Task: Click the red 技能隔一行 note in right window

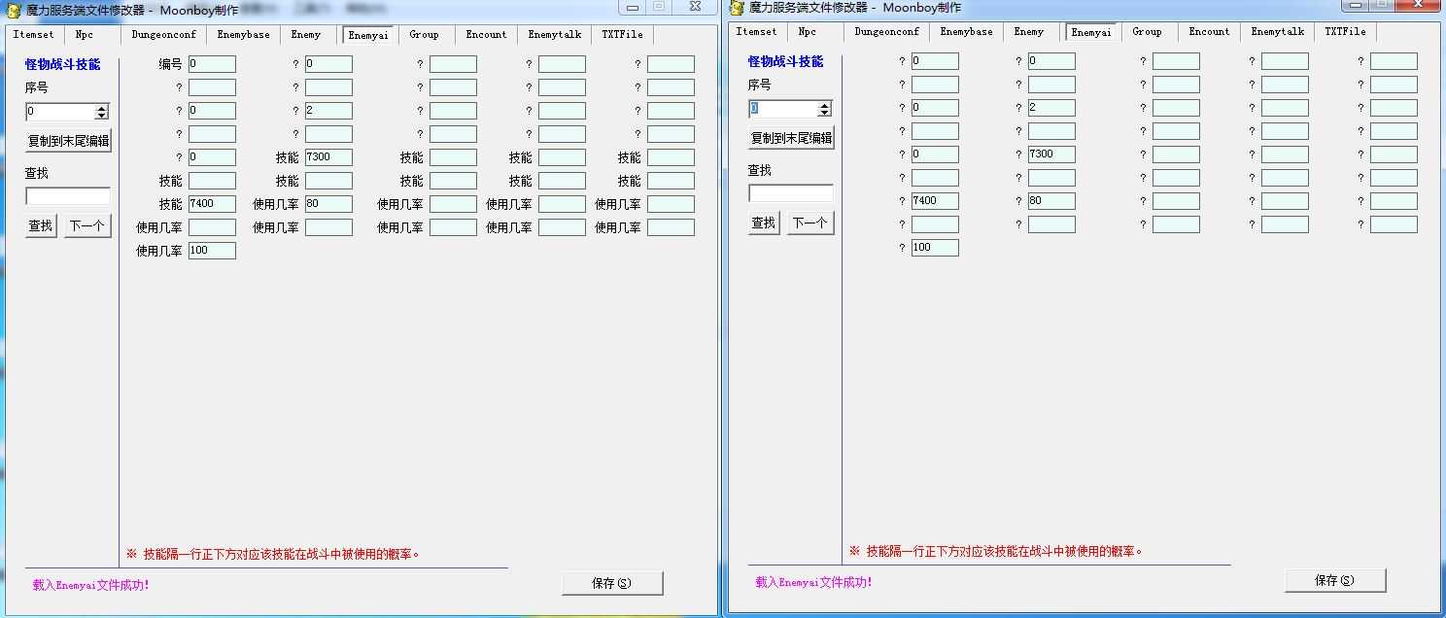Action: pos(996,551)
